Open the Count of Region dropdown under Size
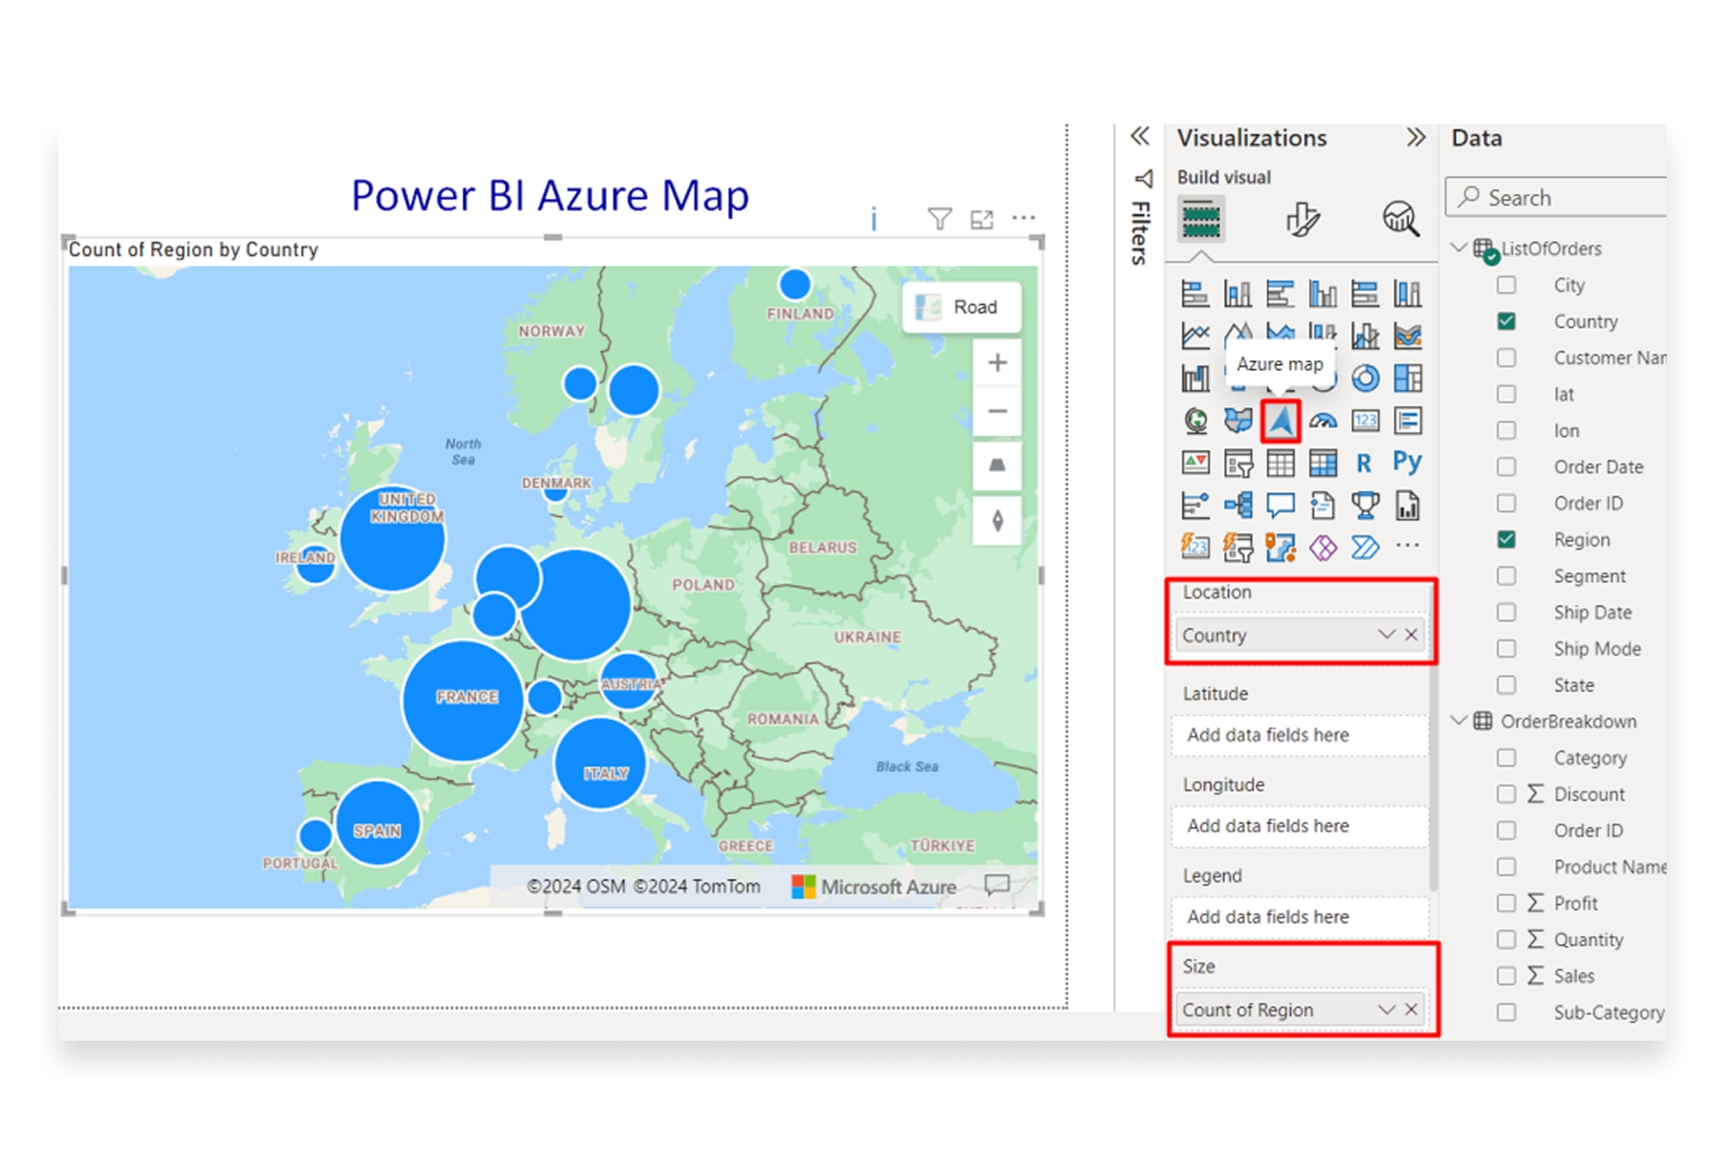Viewport: 1727px width, 1164px height. (1385, 1009)
